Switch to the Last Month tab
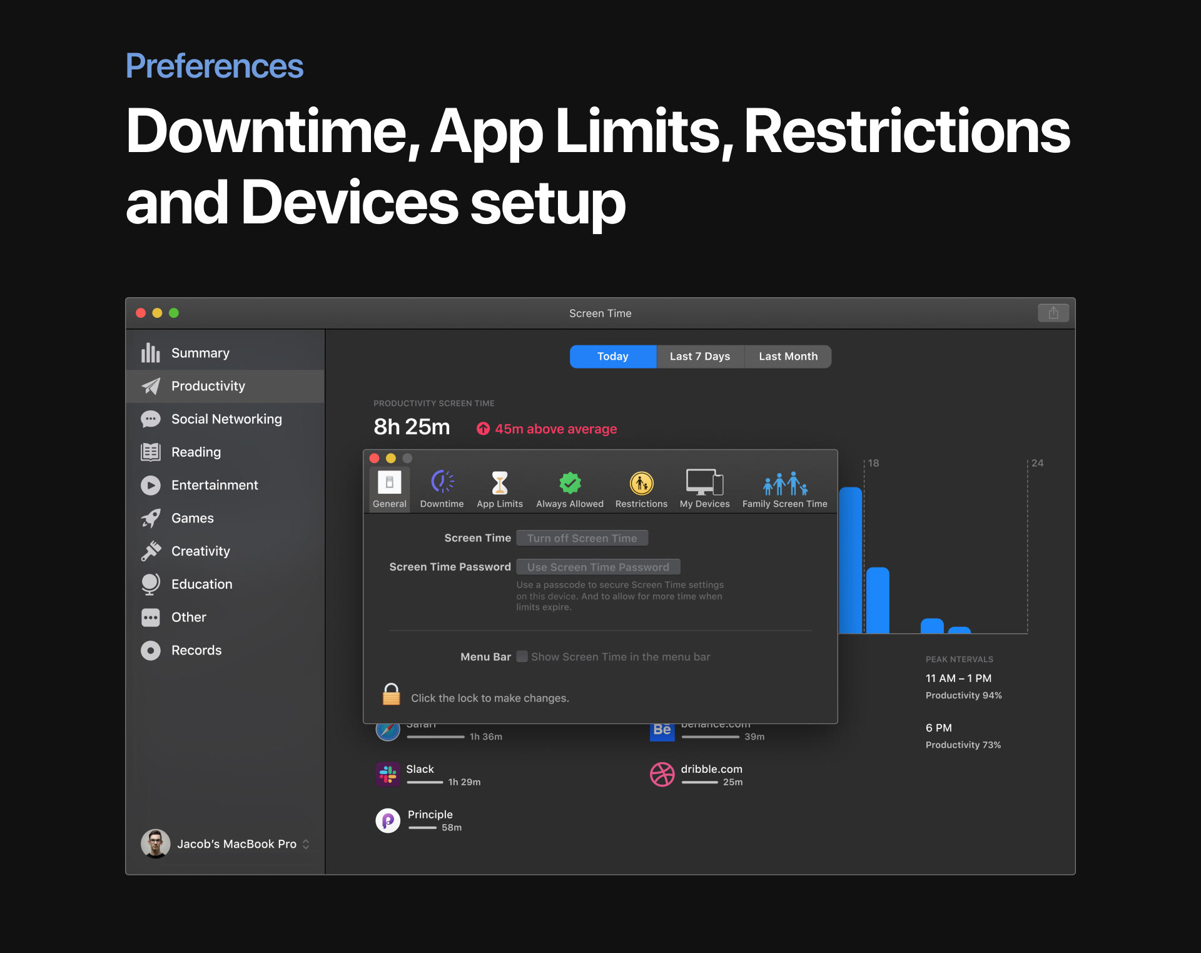 click(788, 356)
